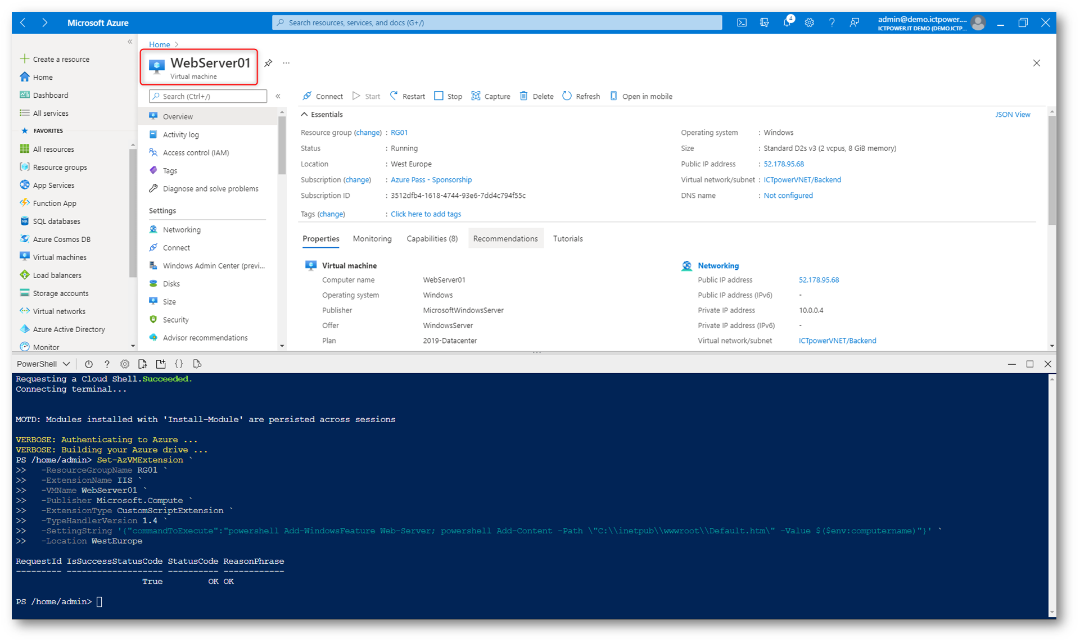The height and width of the screenshot is (643, 1080).
Task: Switch to the Capabilities (8) tab
Action: click(432, 239)
